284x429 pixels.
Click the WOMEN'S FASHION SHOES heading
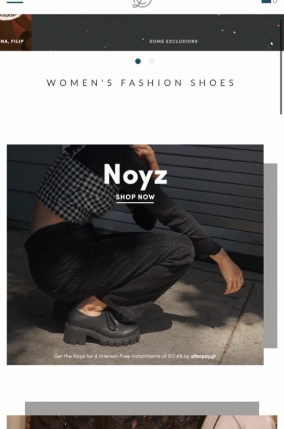click(x=141, y=83)
